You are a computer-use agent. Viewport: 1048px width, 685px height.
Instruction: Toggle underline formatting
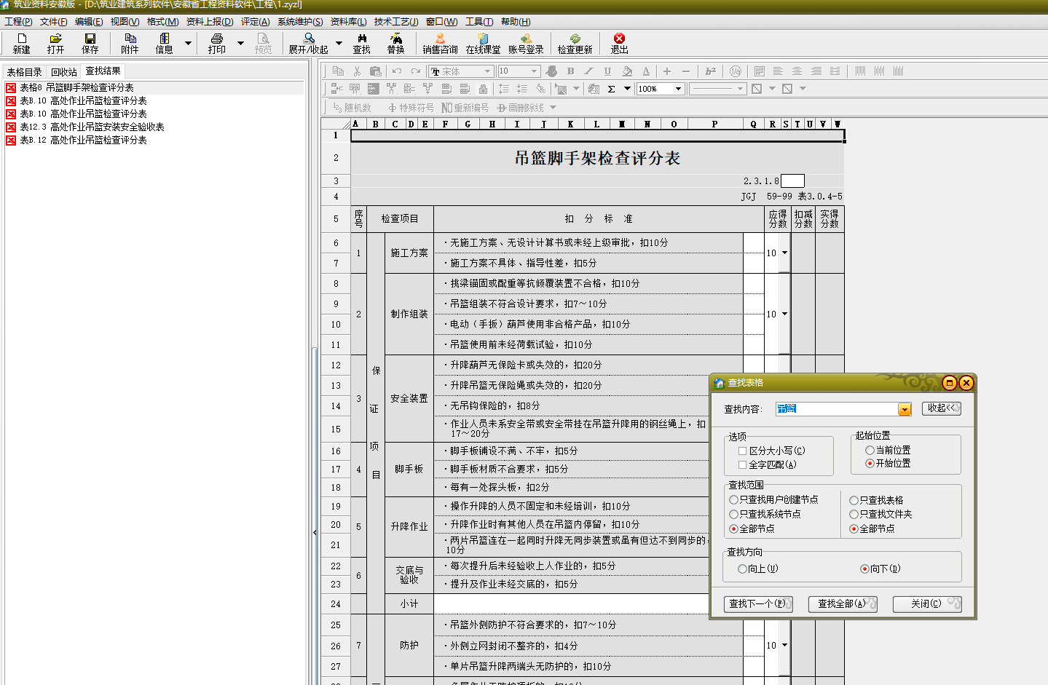(x=607, y=71)
